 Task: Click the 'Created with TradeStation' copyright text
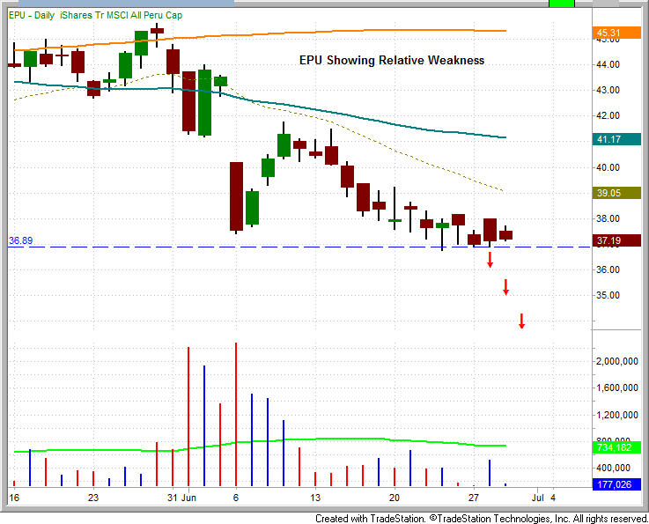[x=482, y=518]
